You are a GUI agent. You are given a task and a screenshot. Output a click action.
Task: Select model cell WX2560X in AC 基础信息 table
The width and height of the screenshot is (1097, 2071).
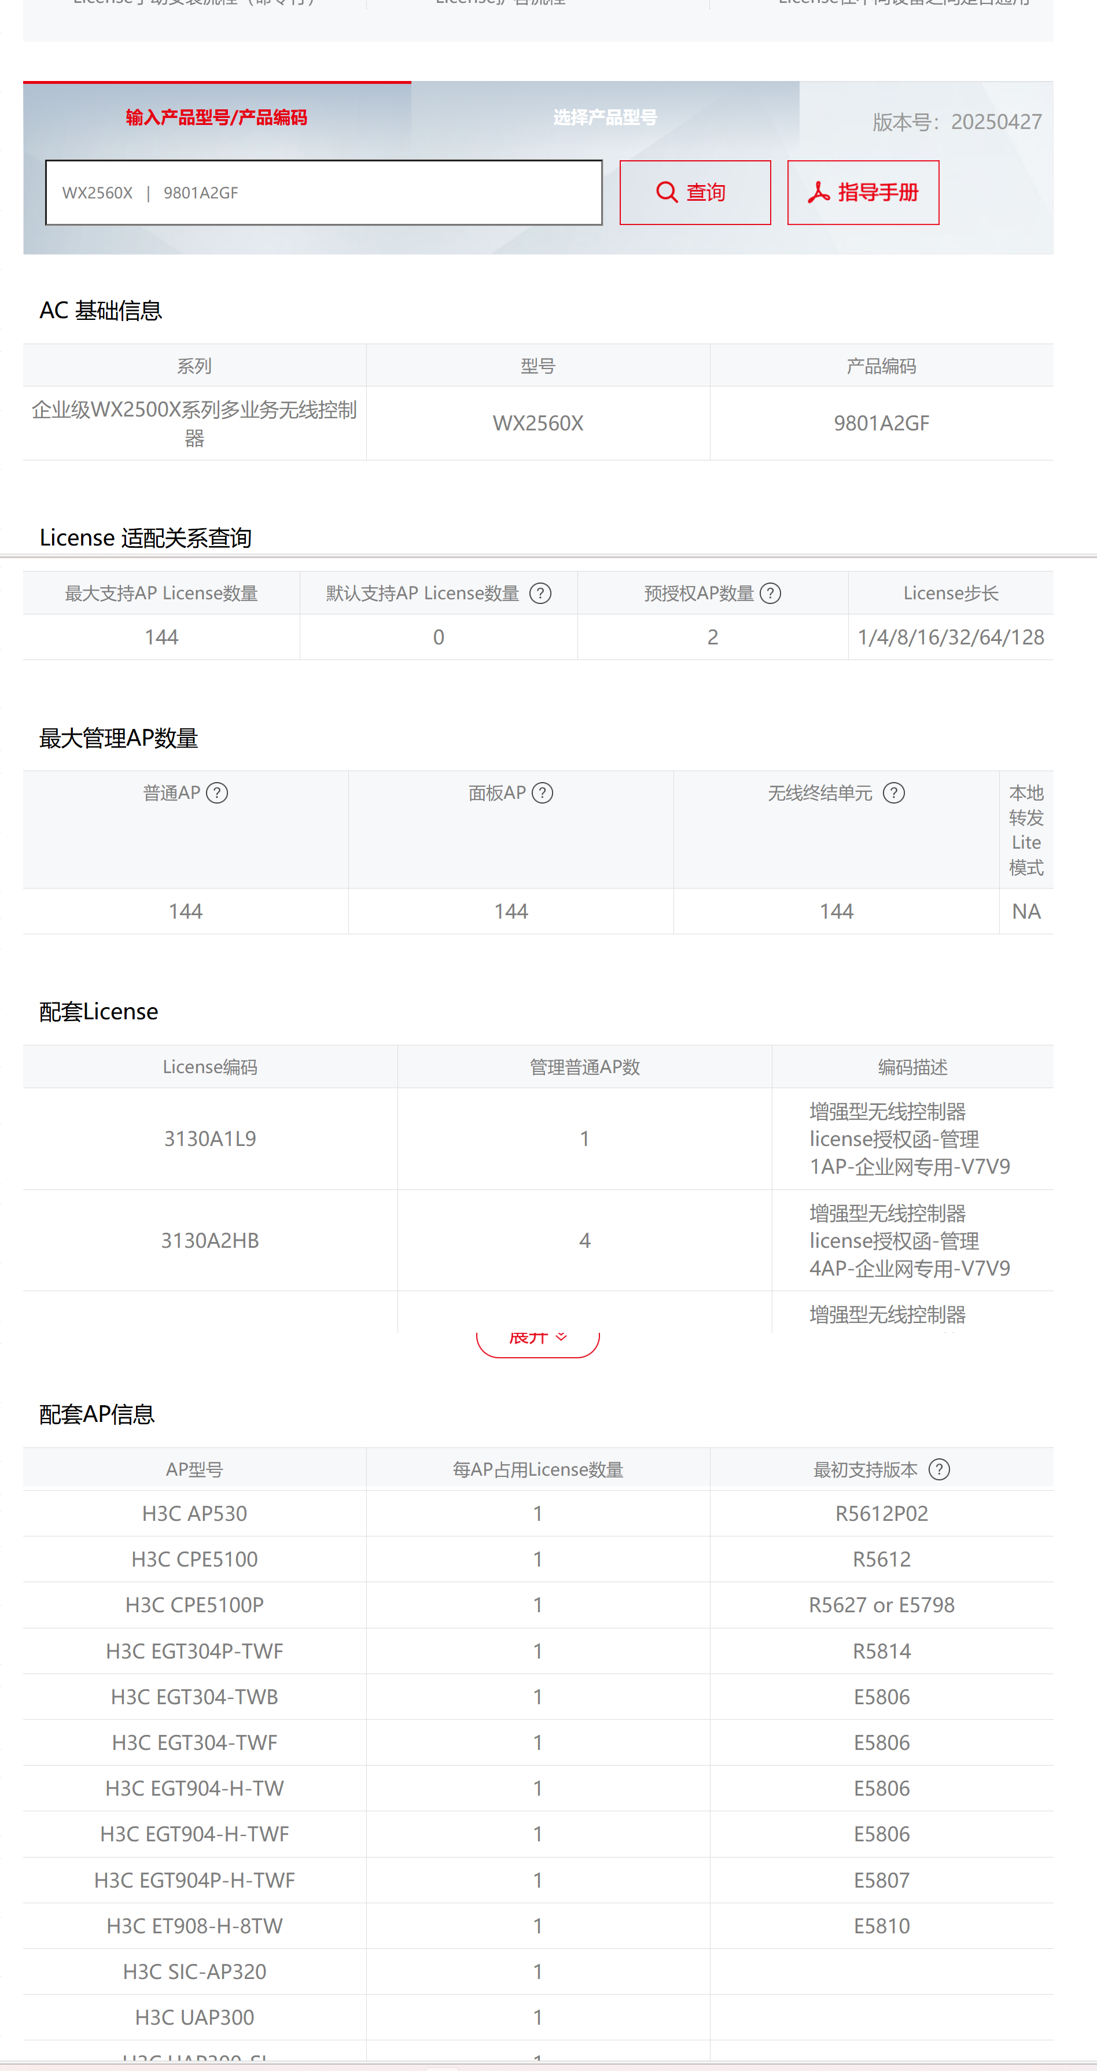point(538,423)
